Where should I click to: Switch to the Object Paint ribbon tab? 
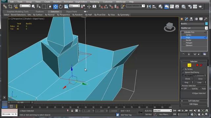click(x=72, y=12)
